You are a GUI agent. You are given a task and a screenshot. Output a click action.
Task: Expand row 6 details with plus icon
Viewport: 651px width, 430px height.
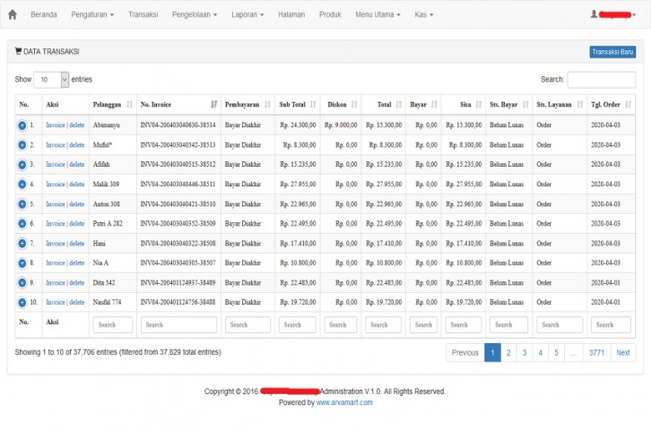click(x=22, y=223)
